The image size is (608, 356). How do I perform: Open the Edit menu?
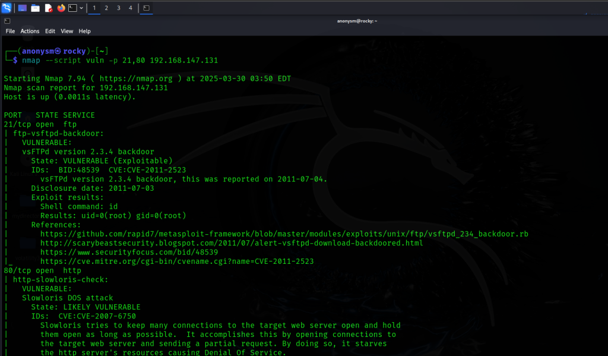point(50,31)
